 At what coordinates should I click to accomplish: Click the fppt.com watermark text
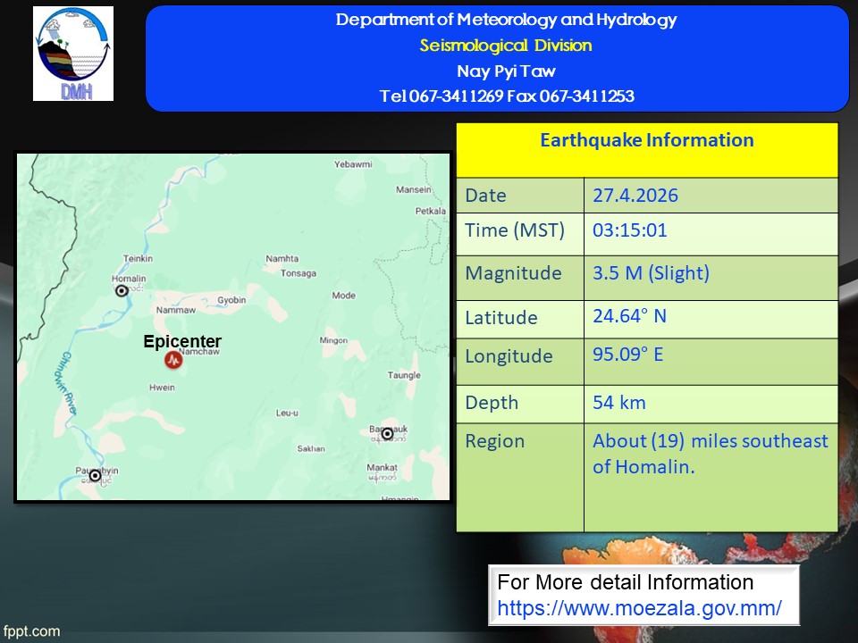[x=31, y=631]
